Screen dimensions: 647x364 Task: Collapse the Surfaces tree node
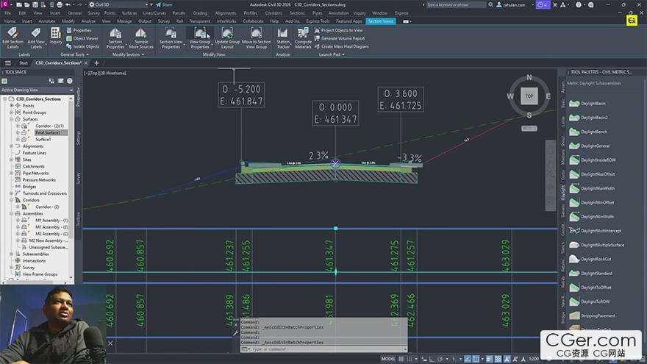pyautogui.click(x=12, y=119)
